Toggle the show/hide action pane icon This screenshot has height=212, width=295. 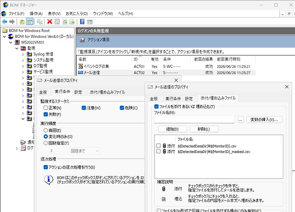(90, 22)
